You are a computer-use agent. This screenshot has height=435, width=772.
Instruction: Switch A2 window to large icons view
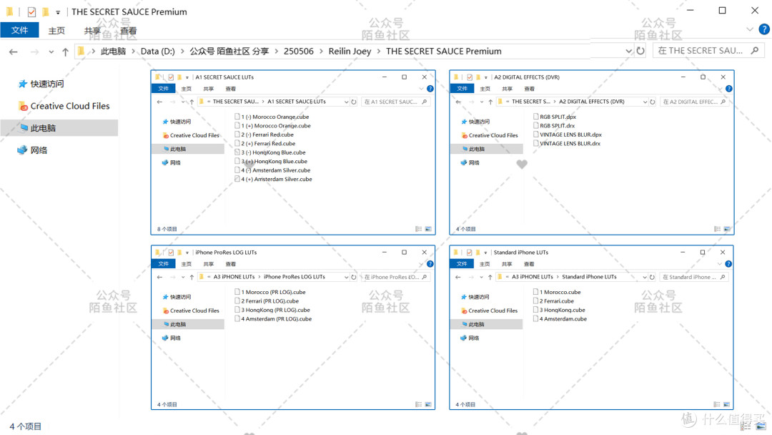point(727,229)
